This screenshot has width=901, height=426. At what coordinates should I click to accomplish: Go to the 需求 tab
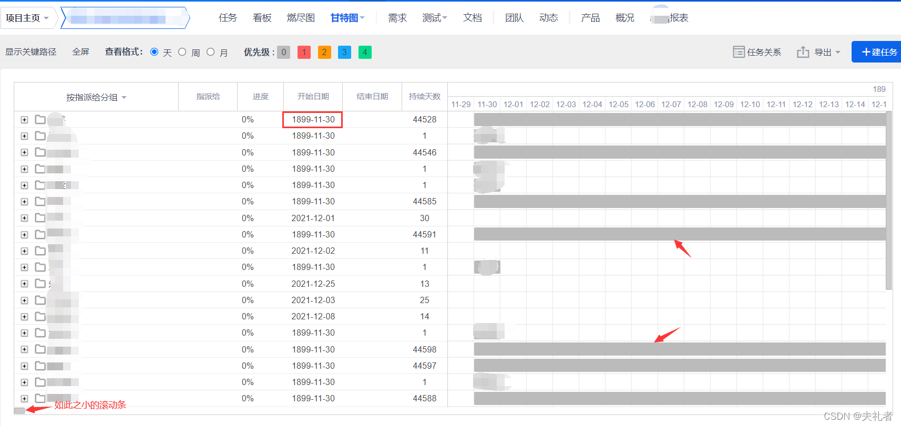click(397, 18)
